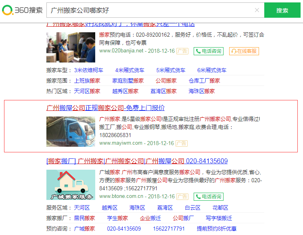The height and width of the screenshot is (235, 303).
Task: Select 越秀区 under 服务区域
Action: coord(110,208)
